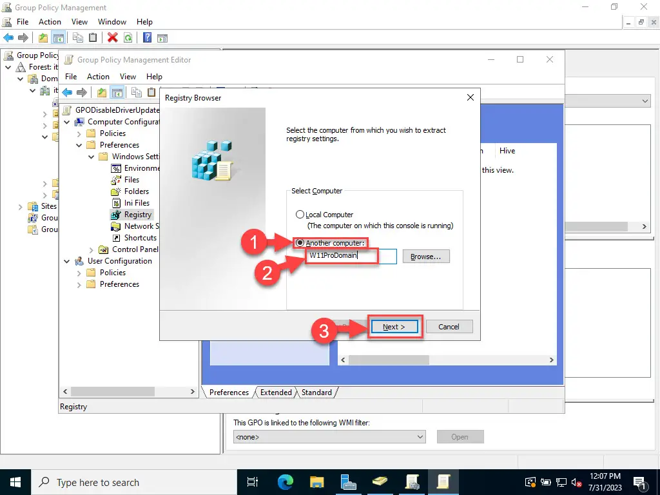Click the Up One Level folder icon in Editor toolbar
Image resolution: width=660 pixels, height=495 pixels.
pos(102,92)
